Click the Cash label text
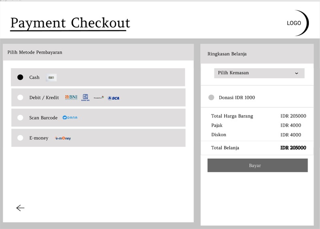The width and height of the screenshot is (320, 229). (34, 78)
